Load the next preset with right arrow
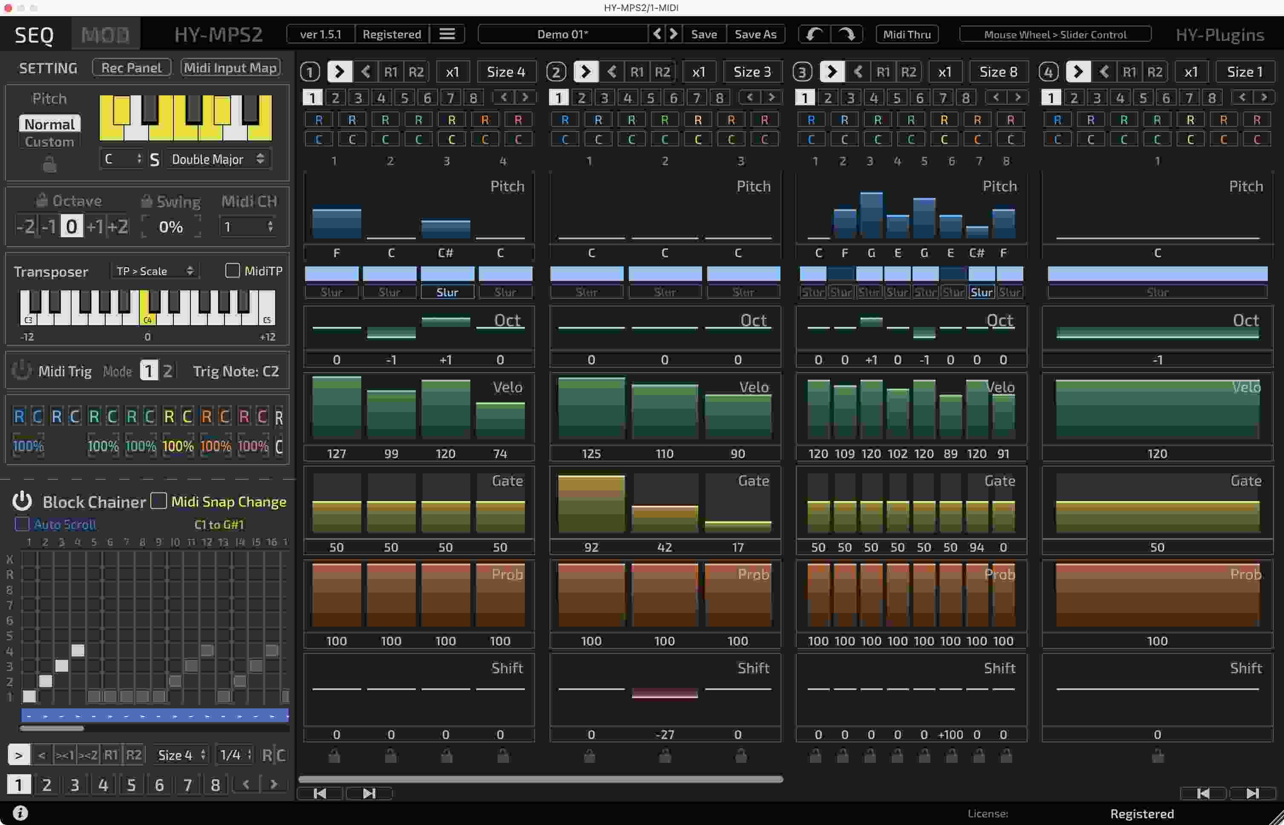The height and width of the screenshot is (825, 1284). pos(674,34)
